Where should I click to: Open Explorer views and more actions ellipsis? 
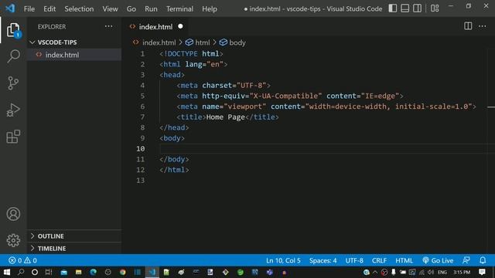point(108,26)
